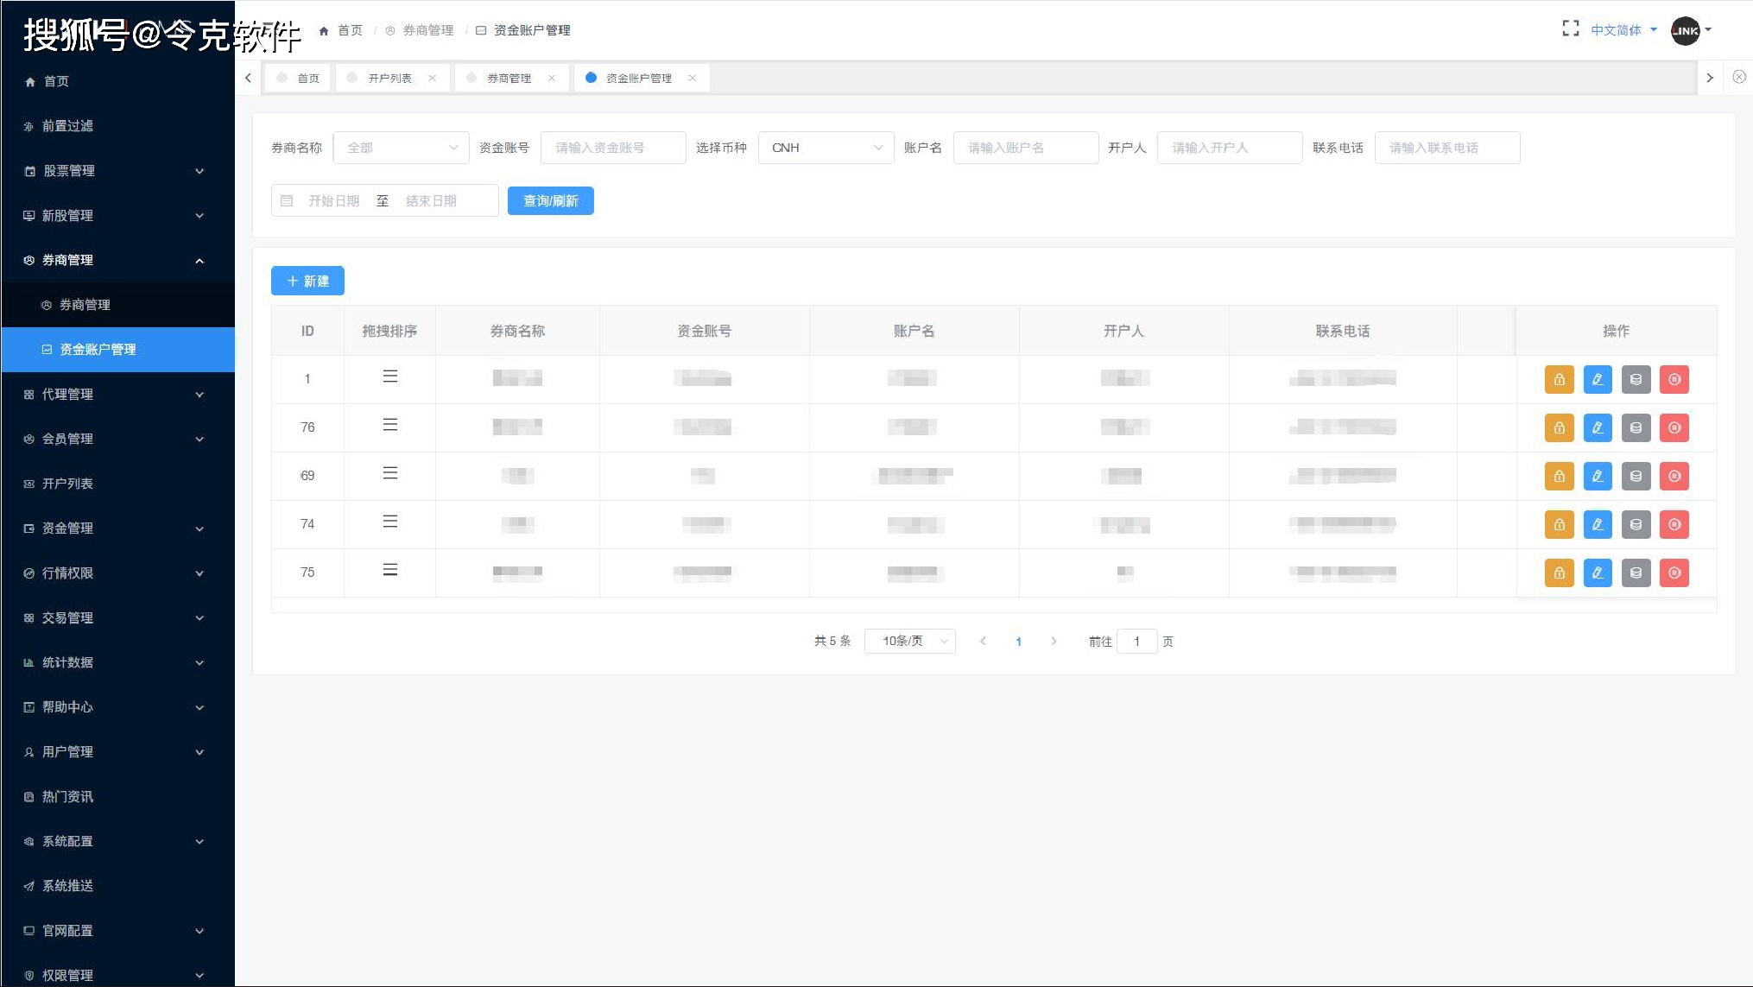1753x987 pixels.
Task: Click the orange lock icon in row ID 75
Action: (x=1559, y=573)
